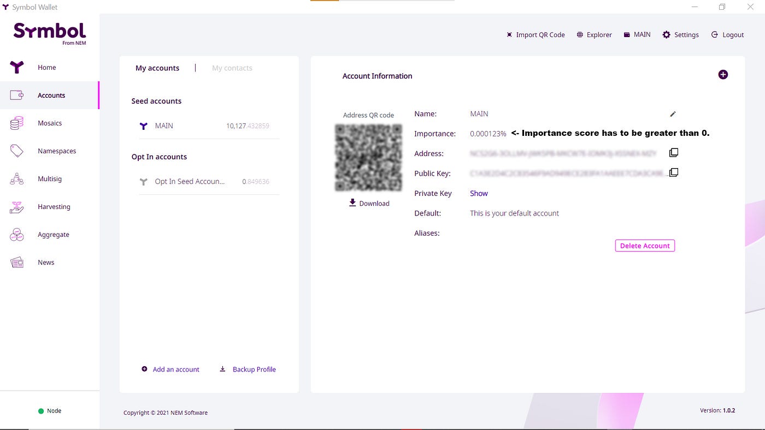Go to Harvesting menu item
This screenshot has width=765, height=430.
(x=54, y=207)
